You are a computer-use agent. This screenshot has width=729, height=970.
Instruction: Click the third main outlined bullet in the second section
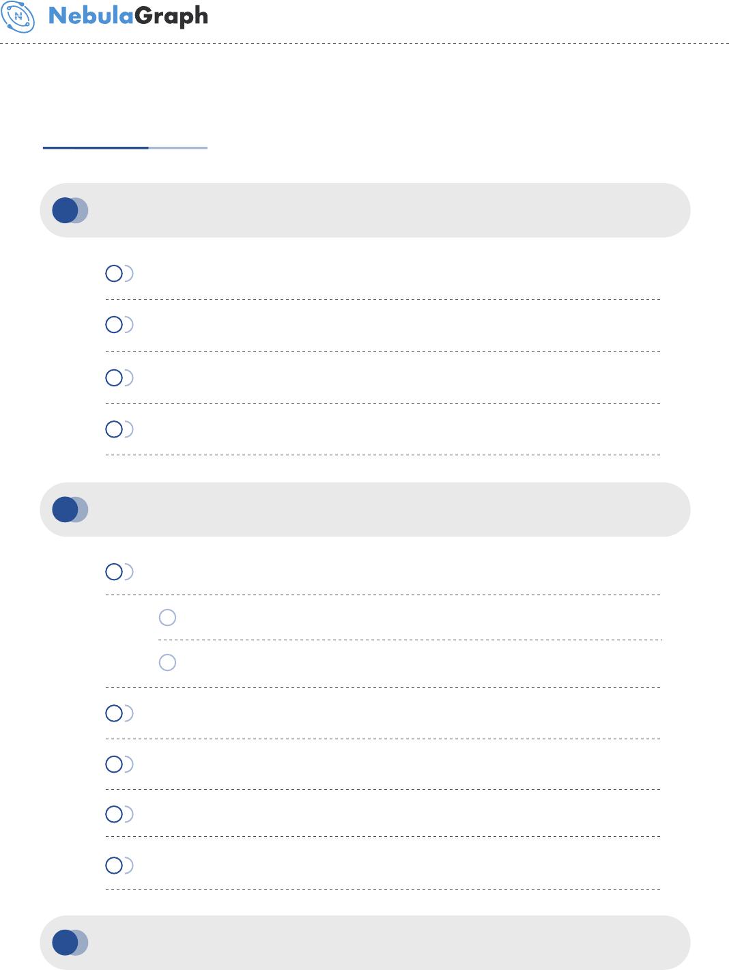click(x=114, y=764)
